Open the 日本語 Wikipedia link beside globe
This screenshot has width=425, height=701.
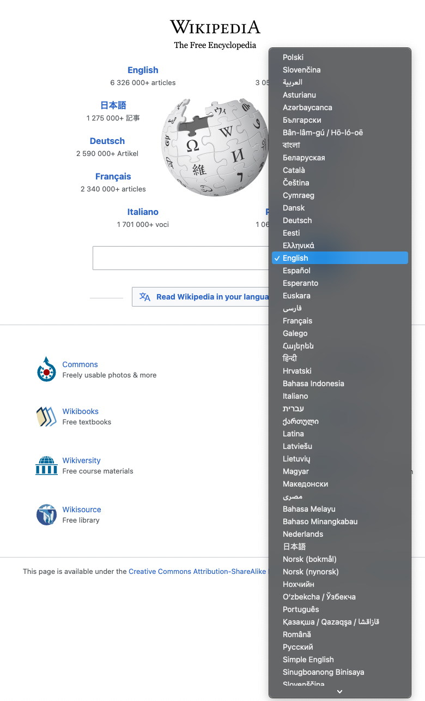point(113,105)
